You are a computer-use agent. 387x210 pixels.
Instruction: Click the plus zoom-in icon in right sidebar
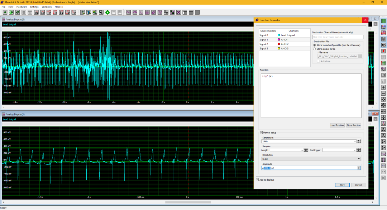click(383, 87)
